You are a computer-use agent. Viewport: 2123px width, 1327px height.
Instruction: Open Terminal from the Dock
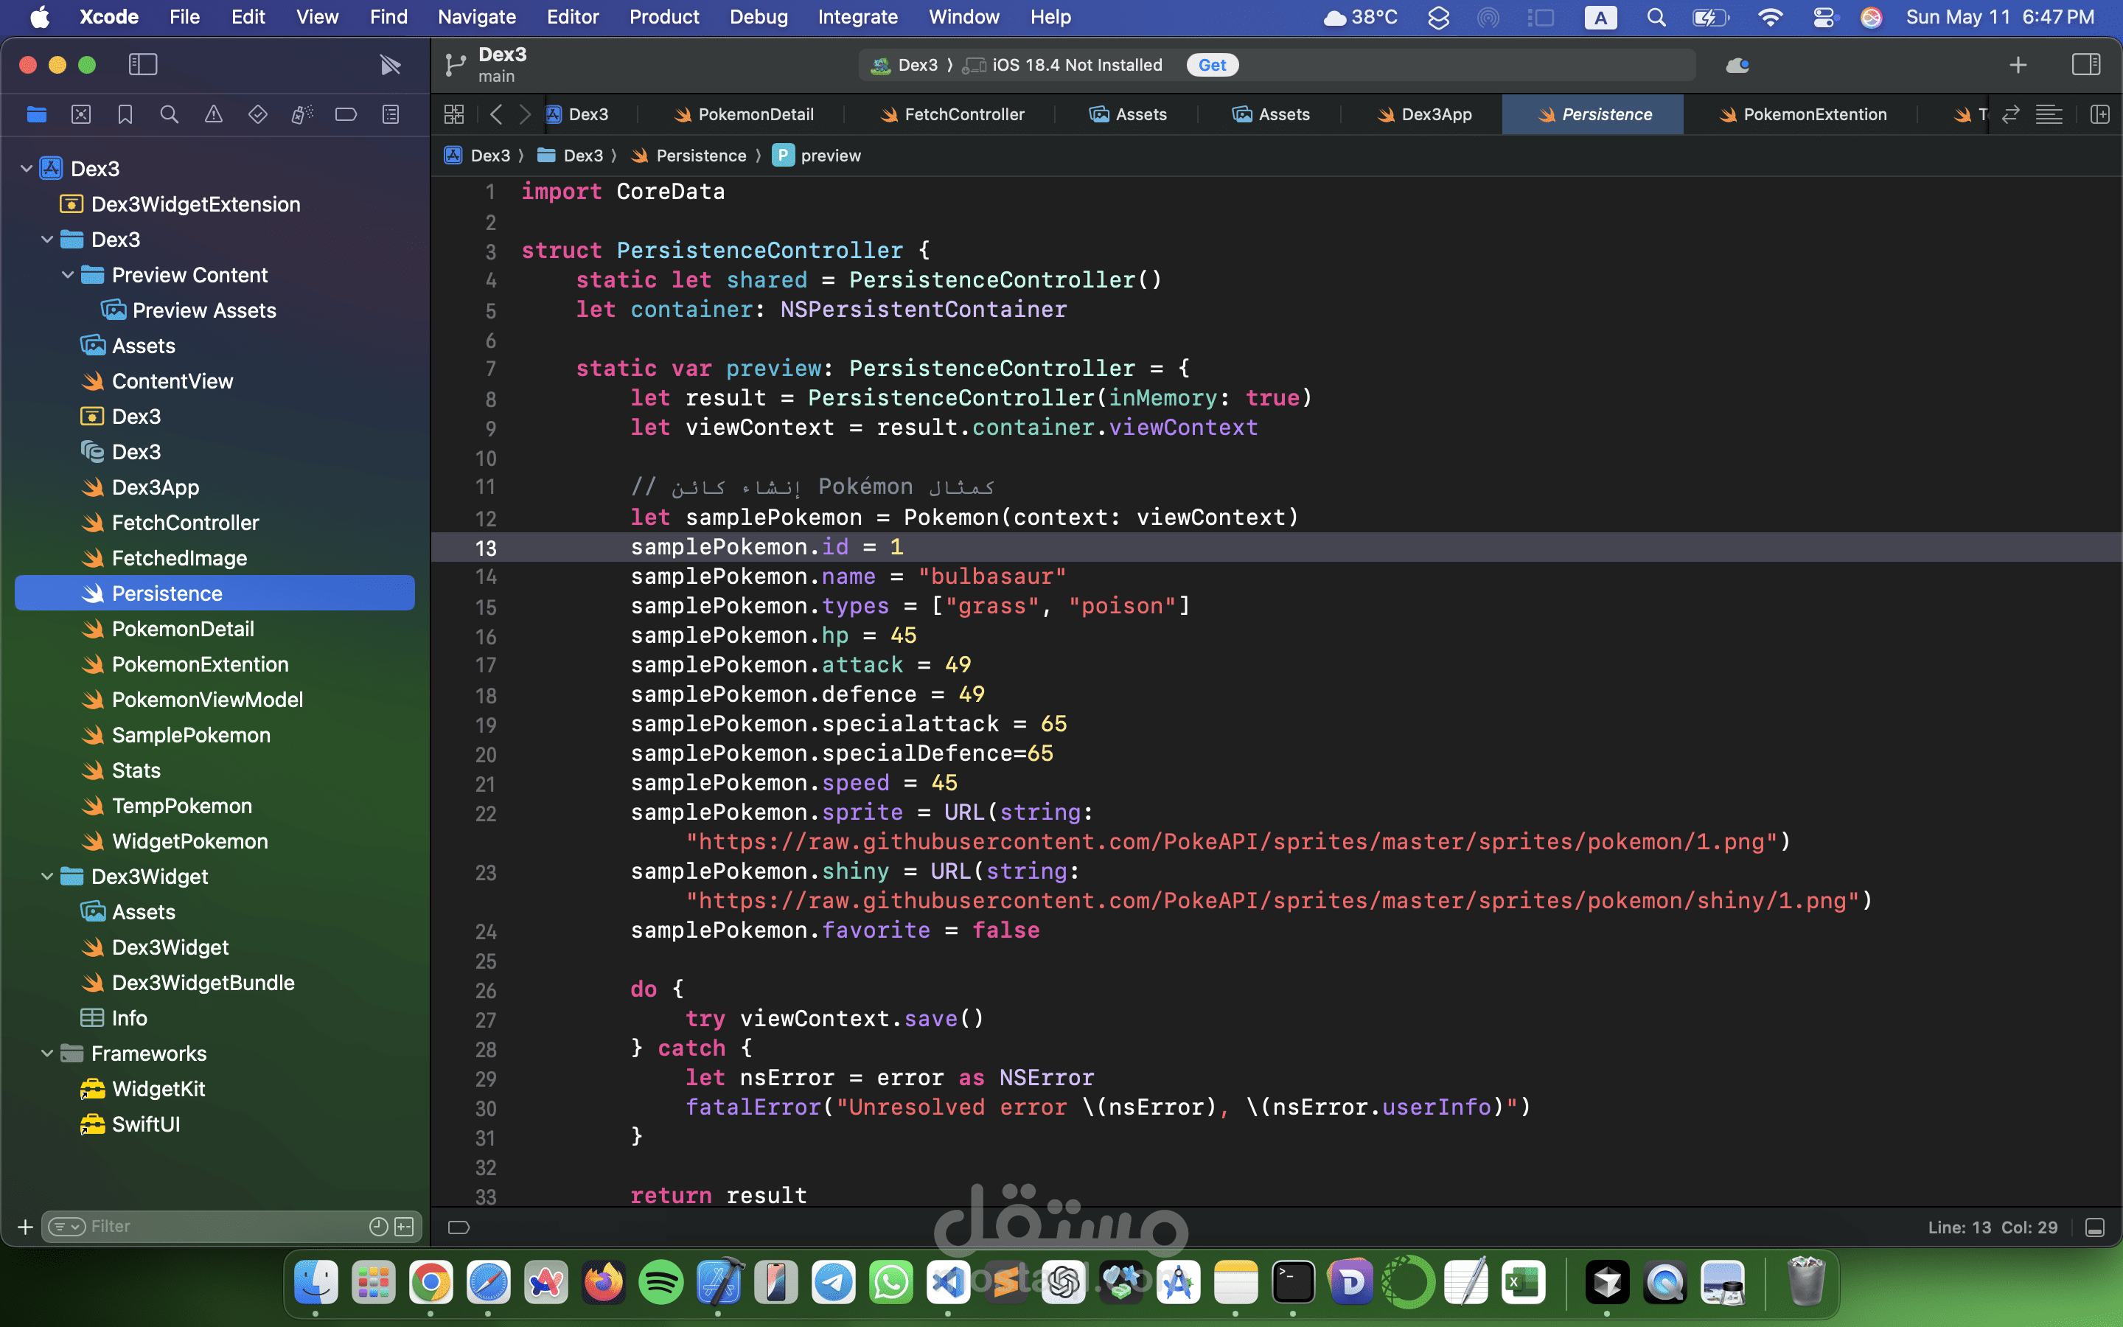point(1293,1282)
